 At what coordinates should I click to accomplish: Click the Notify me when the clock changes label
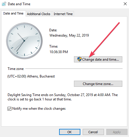[39, 109]
